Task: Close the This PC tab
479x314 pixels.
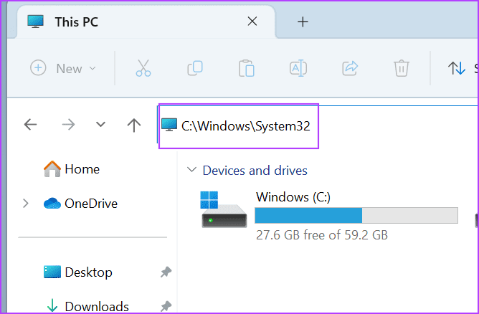Action: point(252,22)
